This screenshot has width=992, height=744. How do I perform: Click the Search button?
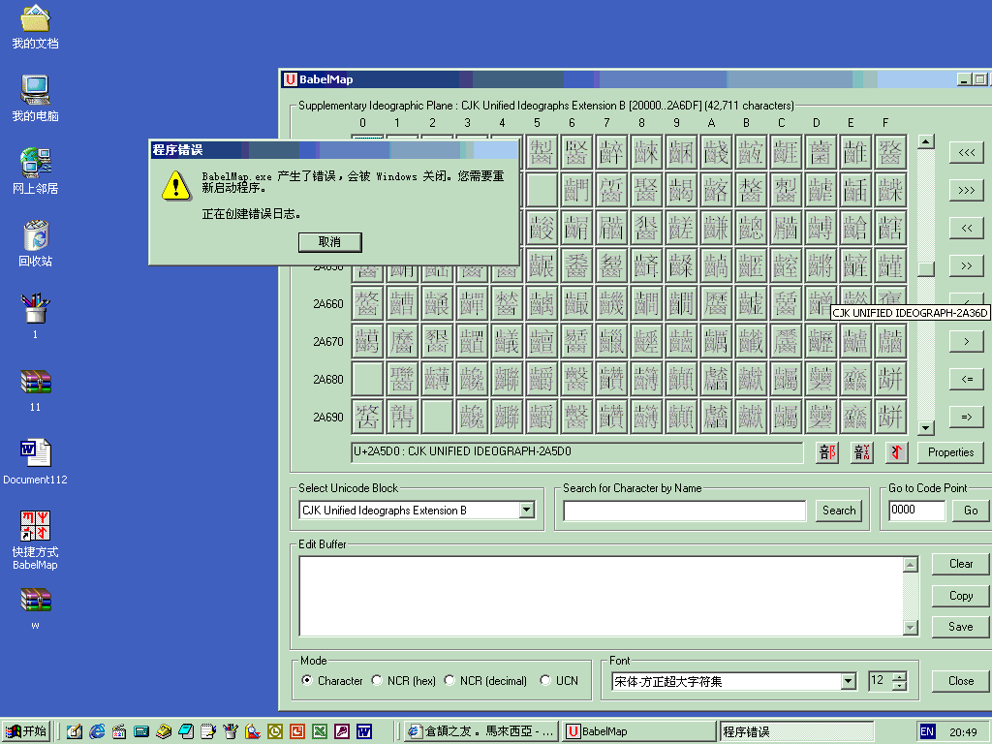[x=839, y=511]
